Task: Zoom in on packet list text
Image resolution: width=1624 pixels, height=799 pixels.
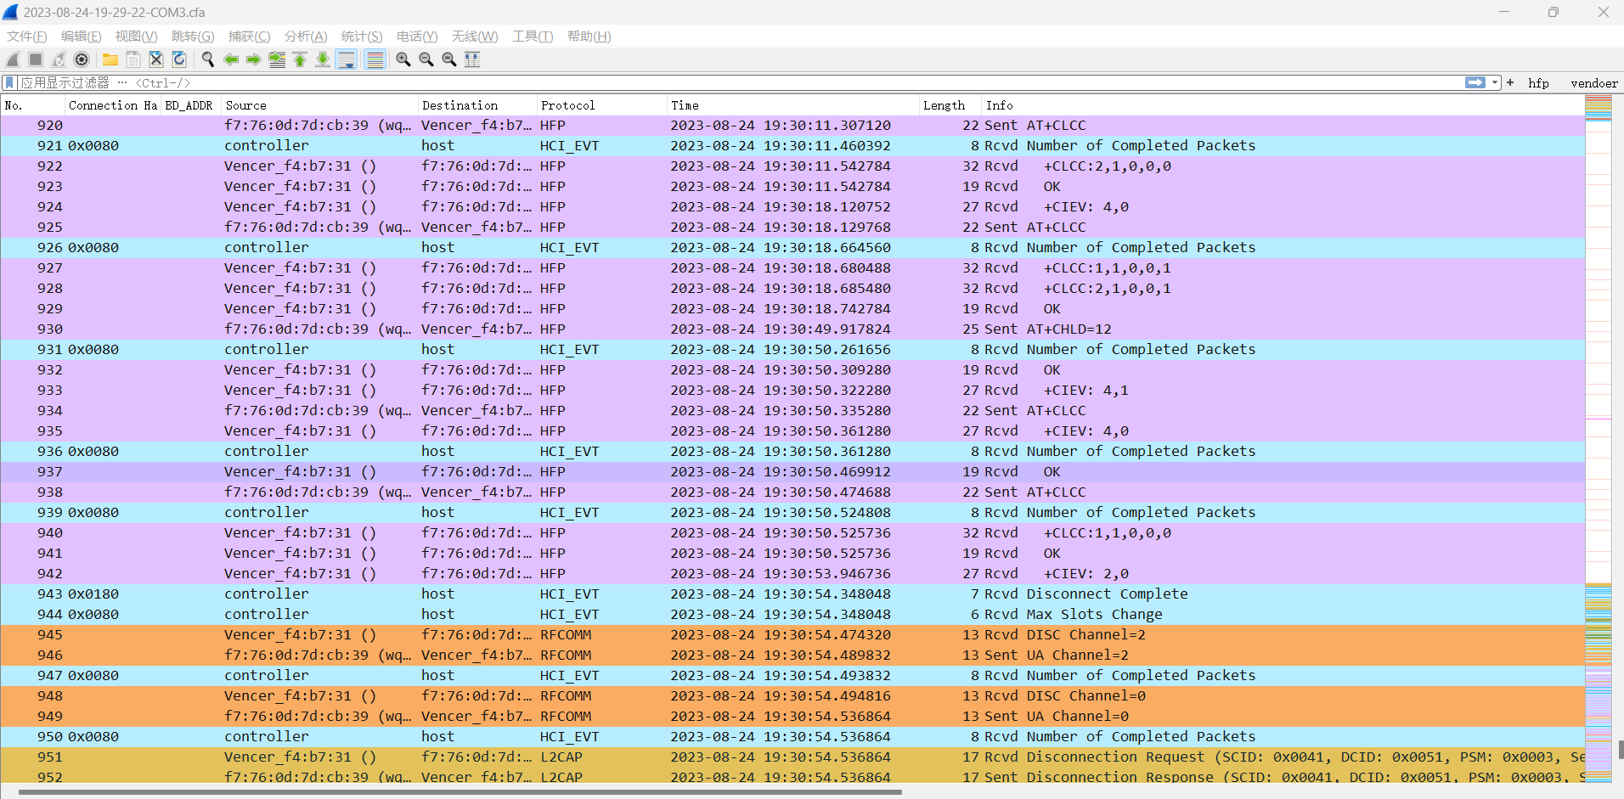Action: (403, 59)
